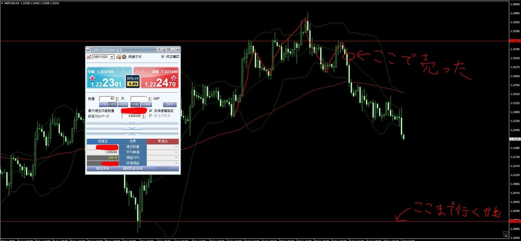The height and width of the screenshot is (241, 521).
Task: Expand the second collapsed section chevron
Action: pos(132,129)
